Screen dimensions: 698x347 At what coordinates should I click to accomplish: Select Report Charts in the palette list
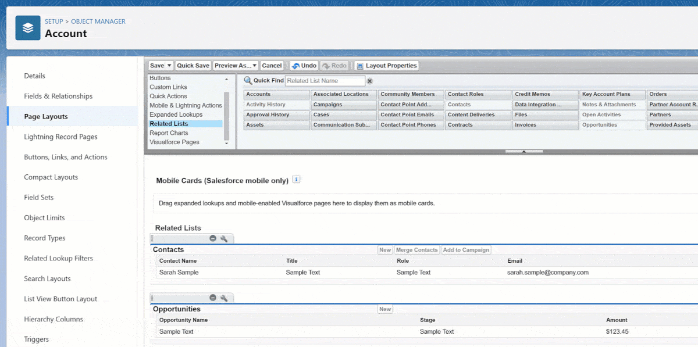(169, 133)
